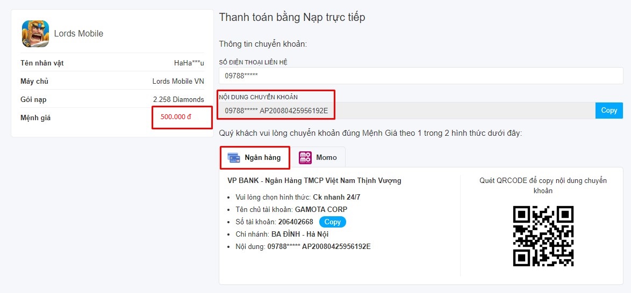This screenshot has width=631, height=293.
Task: Click the Lords Mobile title text
Action: click(x=79, y=34)
